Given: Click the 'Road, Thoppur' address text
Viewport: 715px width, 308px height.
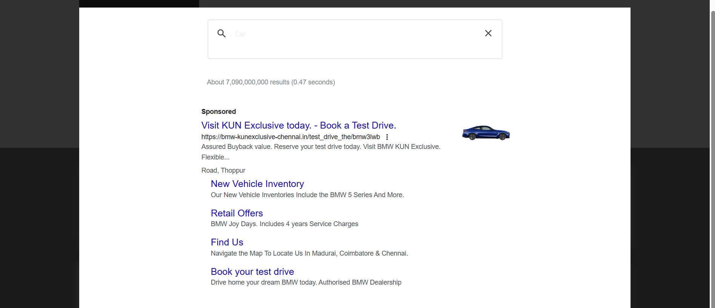Looking at the screenshot, I should tap(223, 170).
